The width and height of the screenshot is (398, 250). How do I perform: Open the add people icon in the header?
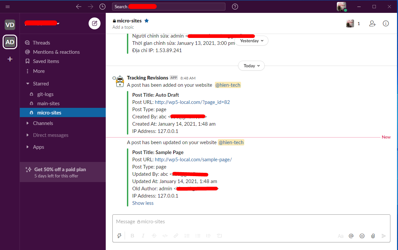click(373, 23)
